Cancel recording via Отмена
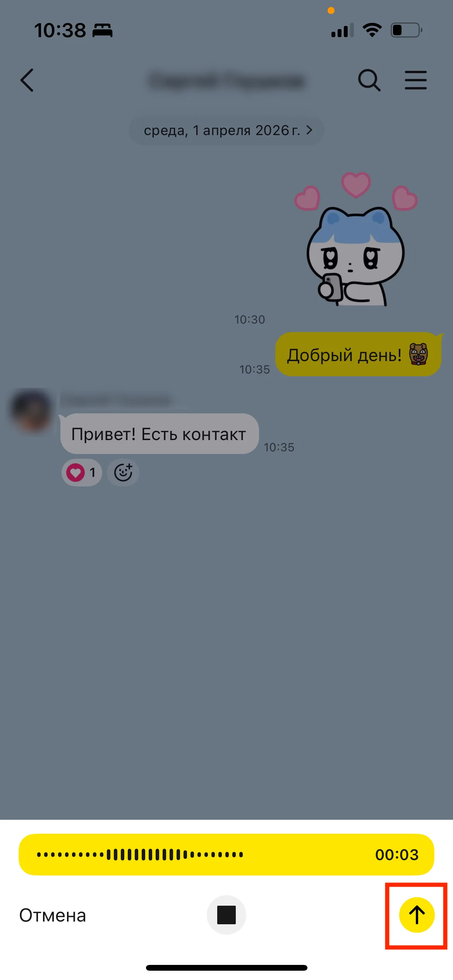Screen dimensions: 453x980 pyautogui.click(x=53, y=916)
